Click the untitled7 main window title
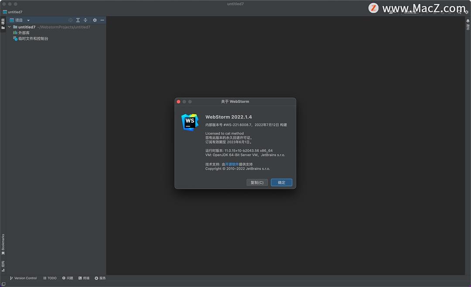 click(235, 4)
